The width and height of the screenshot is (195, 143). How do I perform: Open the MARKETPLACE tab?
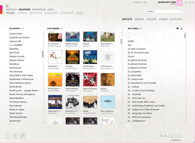coord(39,9)
